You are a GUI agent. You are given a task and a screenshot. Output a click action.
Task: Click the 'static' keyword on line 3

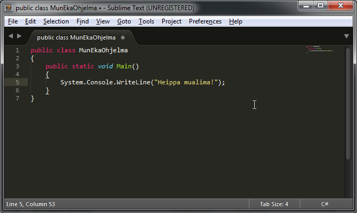tap(83, 66)
